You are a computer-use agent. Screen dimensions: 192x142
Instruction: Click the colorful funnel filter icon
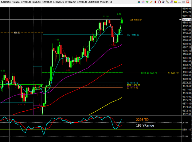point(147,2)
